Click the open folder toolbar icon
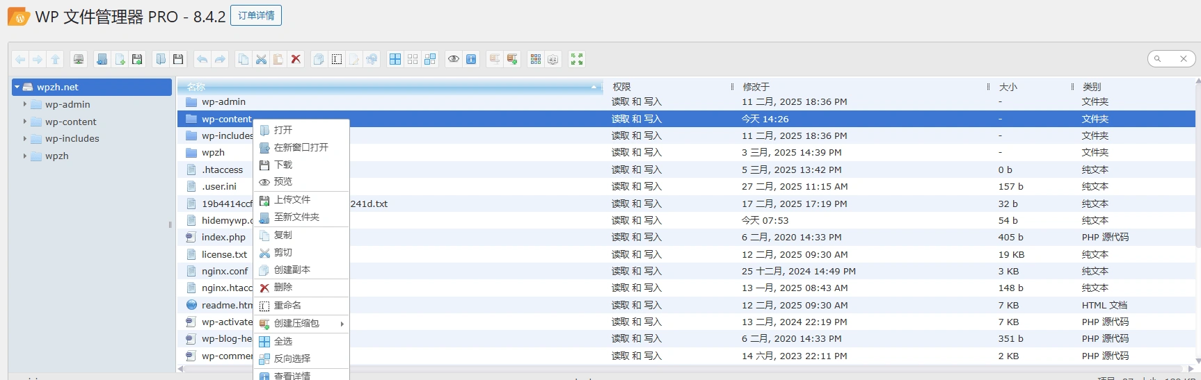This screenshot has height=380, width=1201. pyautogui.click(x=161, y=59)
